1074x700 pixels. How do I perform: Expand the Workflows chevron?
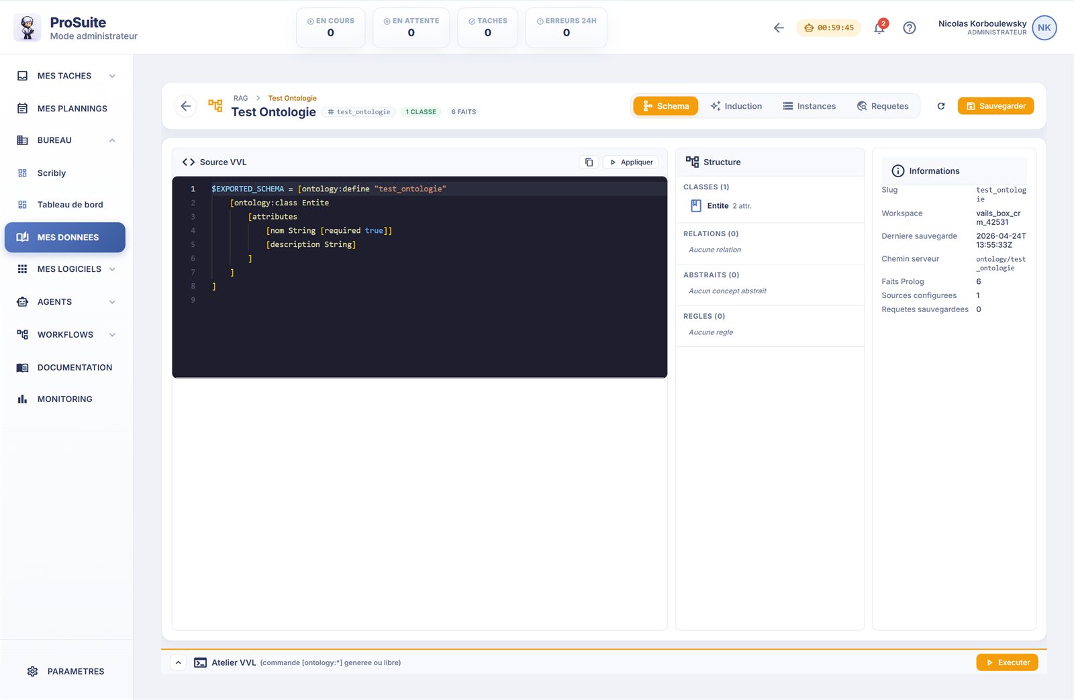(112, 334)
